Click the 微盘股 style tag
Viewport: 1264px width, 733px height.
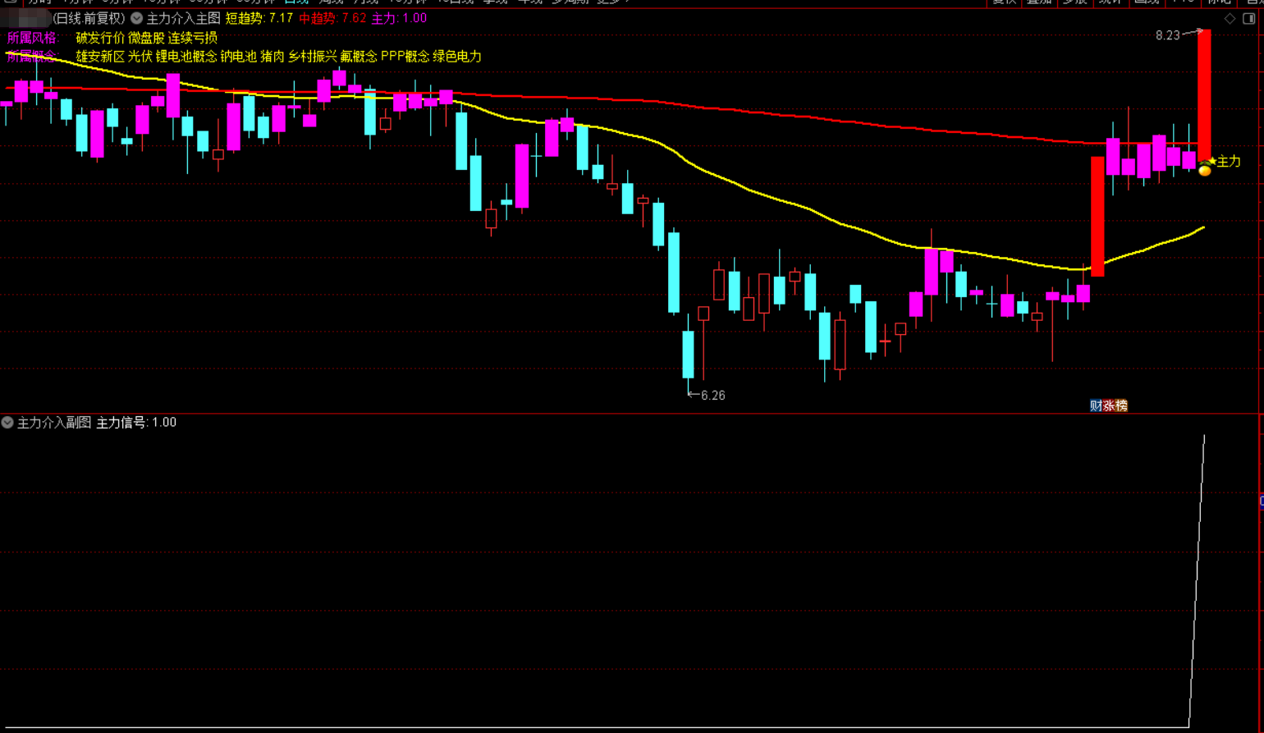(147, 38)
